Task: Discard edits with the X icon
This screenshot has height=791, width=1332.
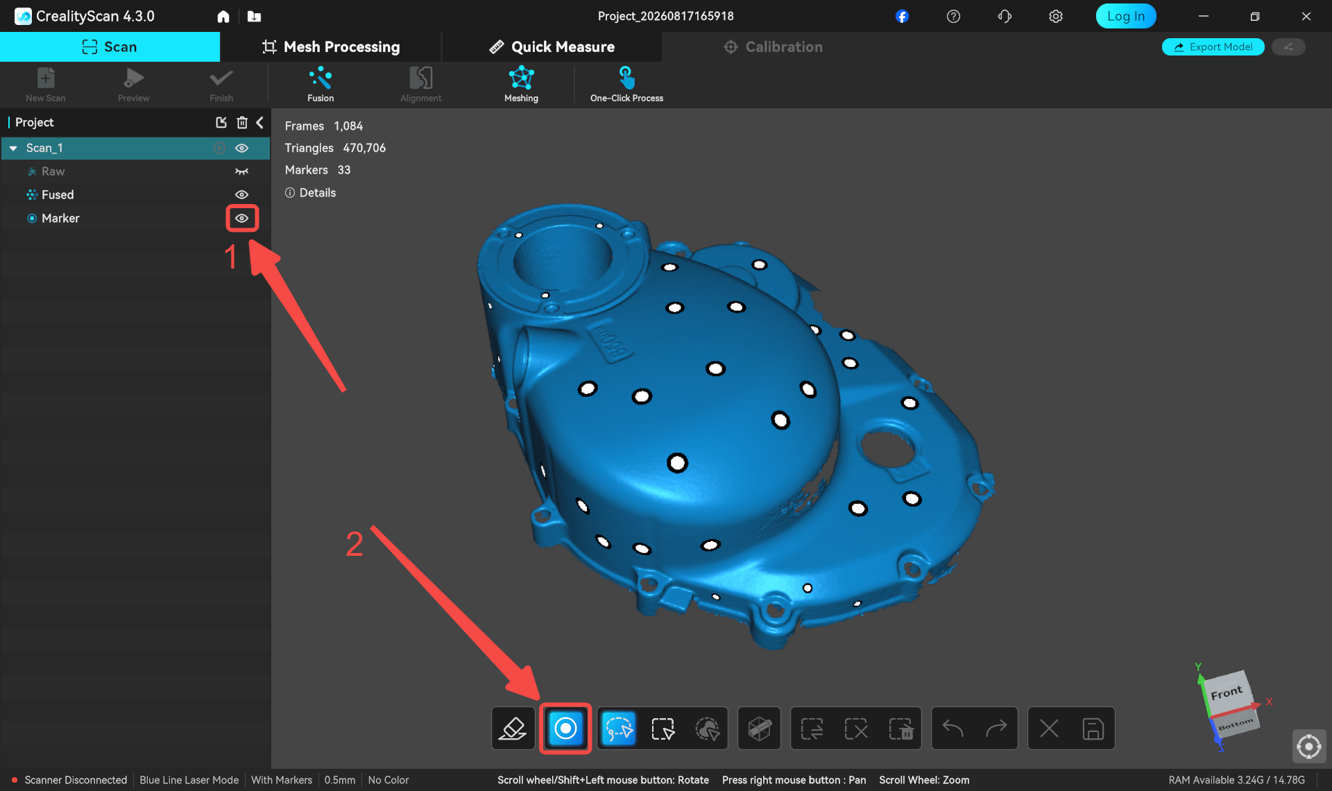Action: click(1049, 729)
